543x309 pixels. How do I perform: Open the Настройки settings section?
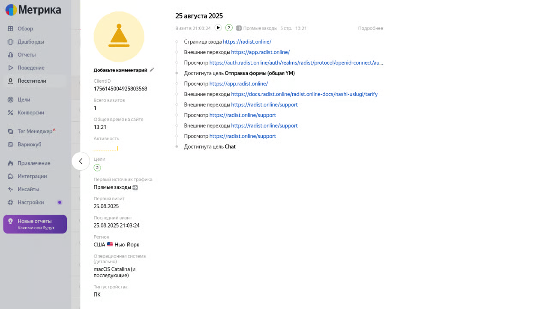pos(30,202)
